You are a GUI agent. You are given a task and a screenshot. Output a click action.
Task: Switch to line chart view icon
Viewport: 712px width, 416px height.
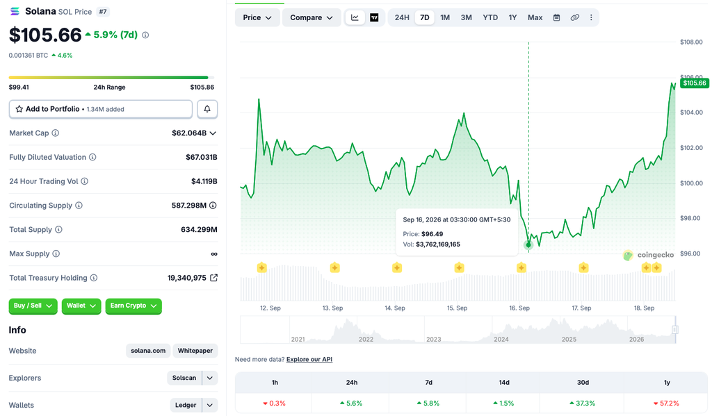(x=355, y=17)
